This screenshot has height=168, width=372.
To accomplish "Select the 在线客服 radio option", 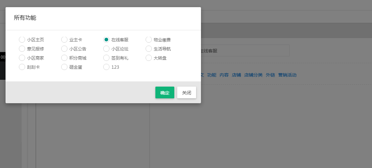I will (x=106, y=40).
